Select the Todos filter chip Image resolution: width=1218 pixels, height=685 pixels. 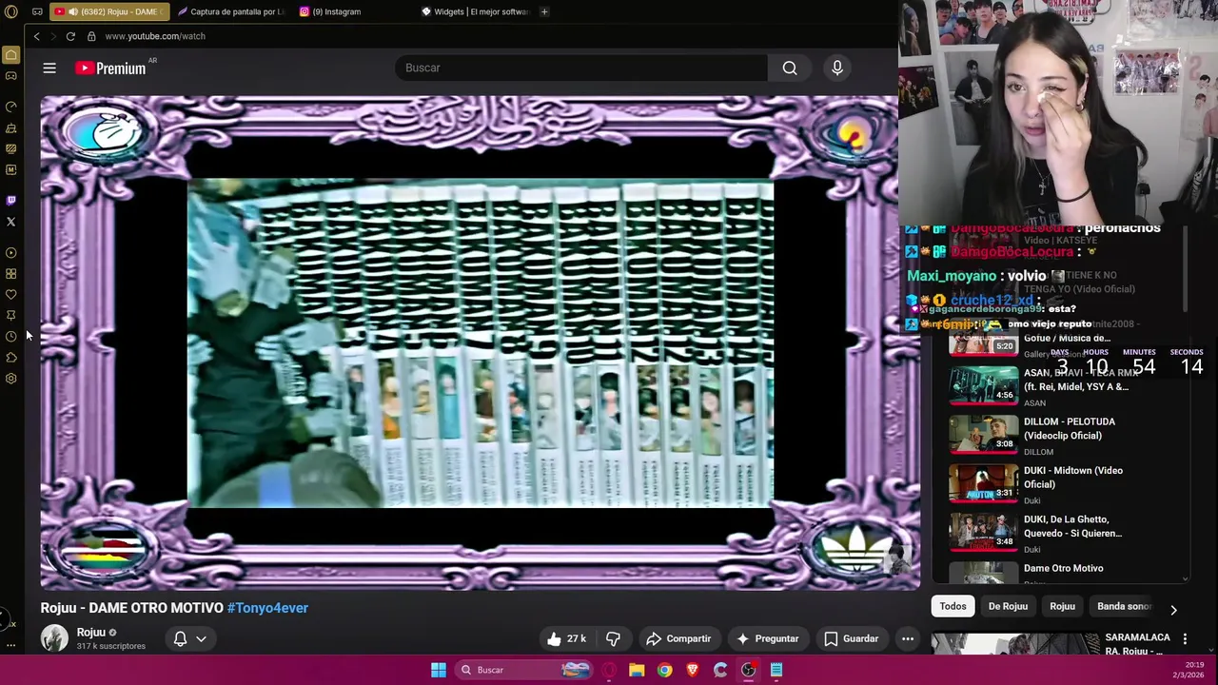[x=953, y=606]
